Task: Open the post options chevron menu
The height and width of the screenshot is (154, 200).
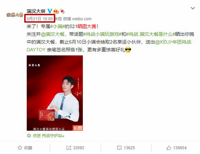Action: coord(192,8)
